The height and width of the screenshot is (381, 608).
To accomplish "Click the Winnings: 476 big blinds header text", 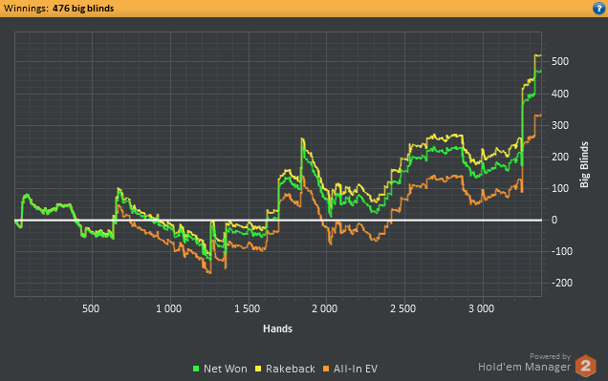I will pos(59,9).
